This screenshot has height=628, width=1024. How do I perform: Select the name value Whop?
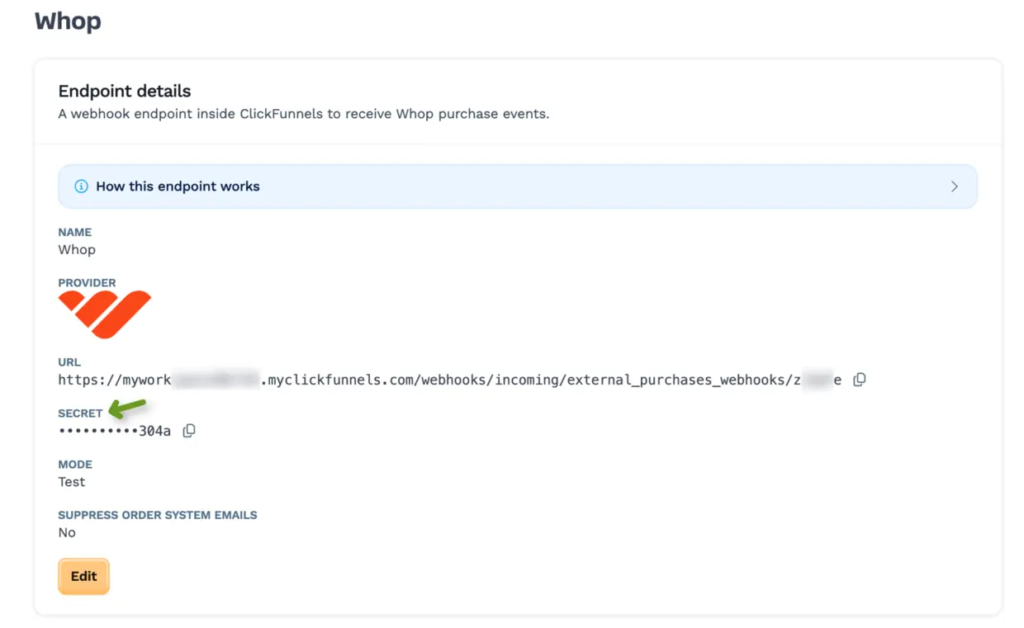[77, 249]
